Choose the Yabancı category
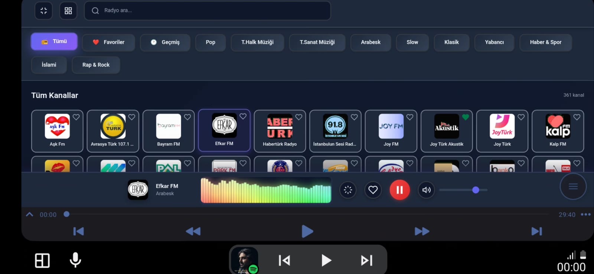The width and height of the screenshot is (594, 274). point(494,42)
